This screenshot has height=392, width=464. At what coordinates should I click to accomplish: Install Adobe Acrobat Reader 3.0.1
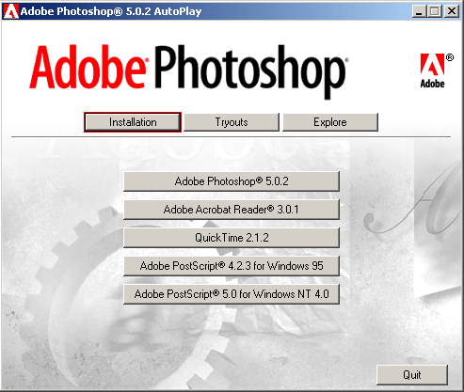pyautogui.click(x=232, y=210)
